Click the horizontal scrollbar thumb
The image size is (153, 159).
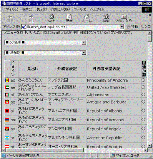[45, 150]
